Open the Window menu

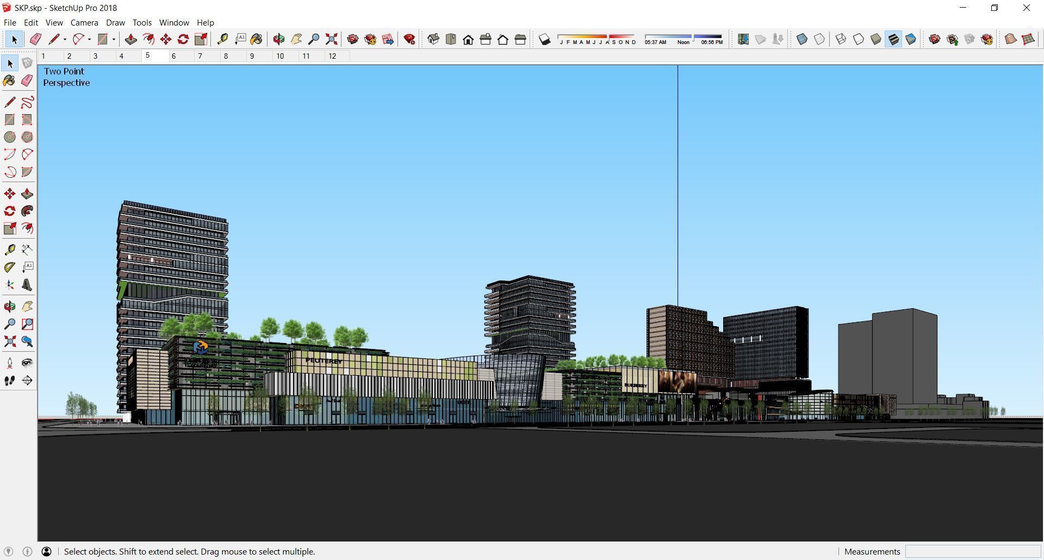[174, 23]
